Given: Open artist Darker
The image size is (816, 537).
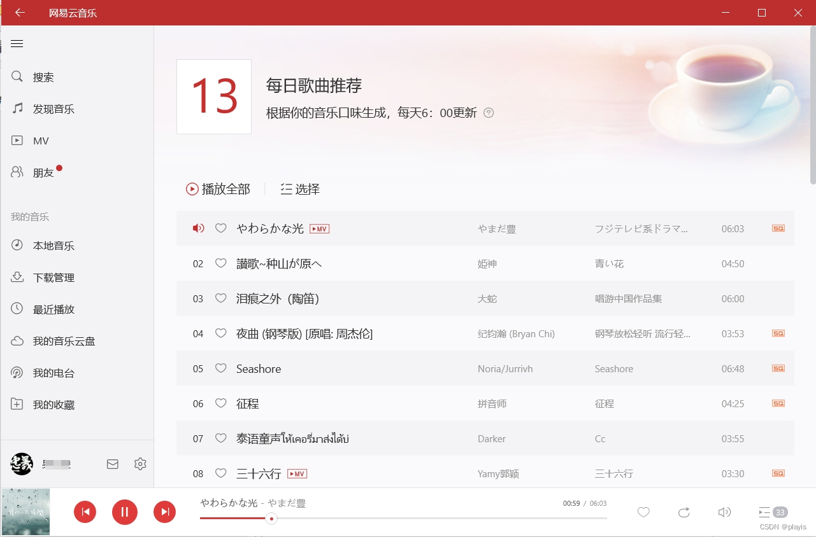Looking at the screenshot, I should coord(492,438).
